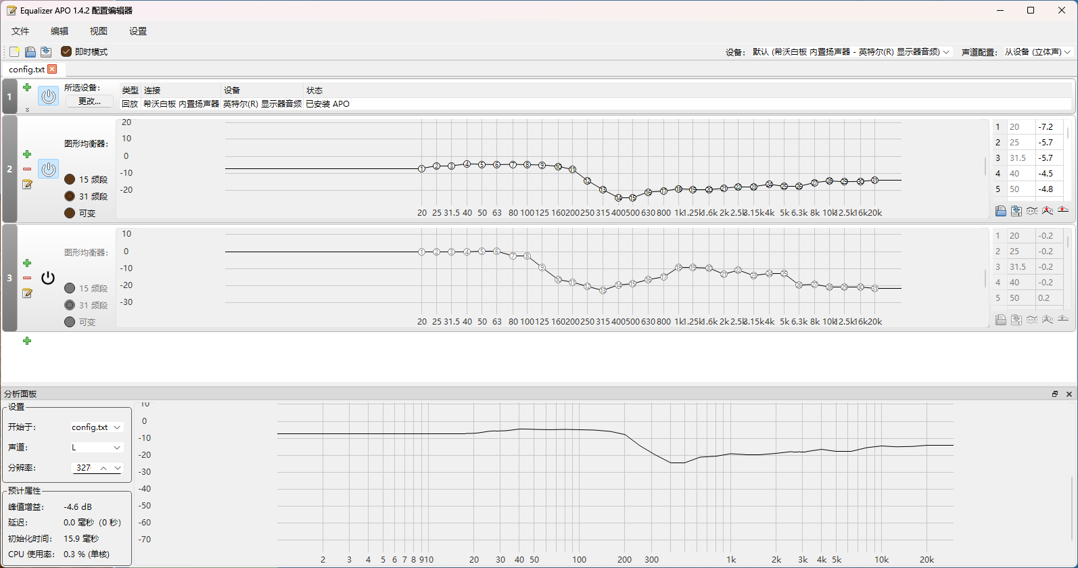Click the 更改... button for selected device
The height and width of the screenshot is (568, 1078).
click(x=89, y=101)
